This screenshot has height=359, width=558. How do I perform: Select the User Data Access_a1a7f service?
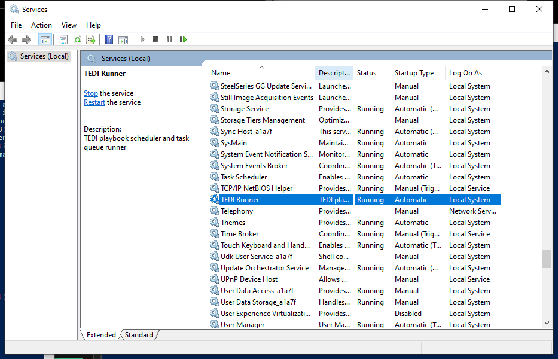click(x=355, y=291)
